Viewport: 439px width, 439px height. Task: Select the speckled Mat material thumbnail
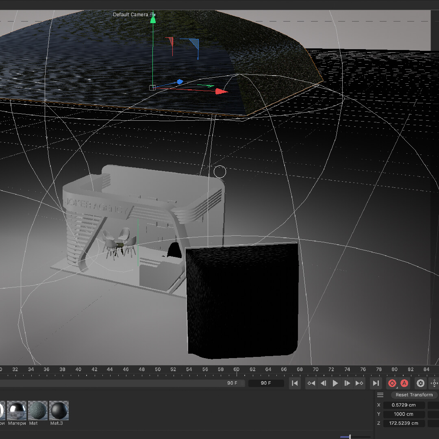coord(38,411)
